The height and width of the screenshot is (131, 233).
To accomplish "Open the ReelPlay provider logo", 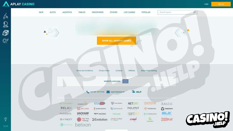I will point(167,119).
